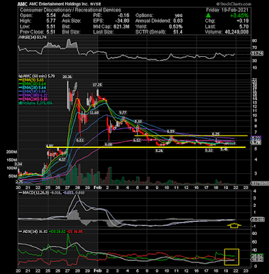Click the Options value yes
Viewport: 269px width, 274px height.
[179, 16]
